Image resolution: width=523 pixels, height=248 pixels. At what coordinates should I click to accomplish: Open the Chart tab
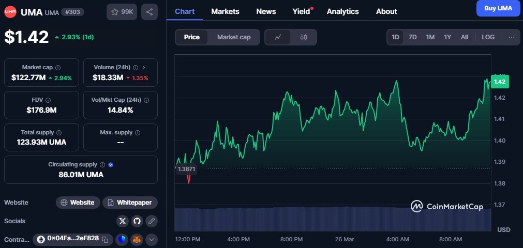(185, 12)
